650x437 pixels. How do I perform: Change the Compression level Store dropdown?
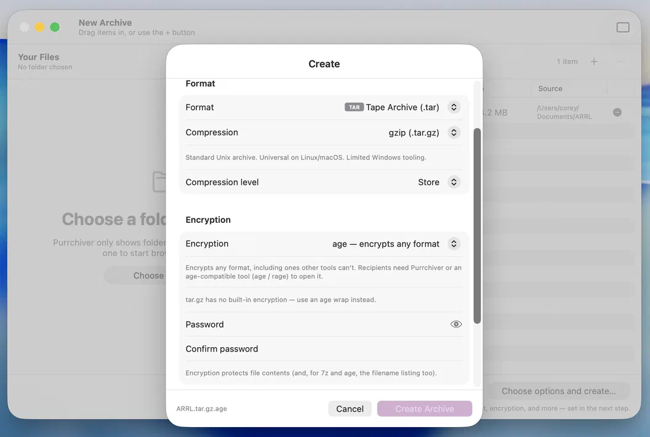454,182
